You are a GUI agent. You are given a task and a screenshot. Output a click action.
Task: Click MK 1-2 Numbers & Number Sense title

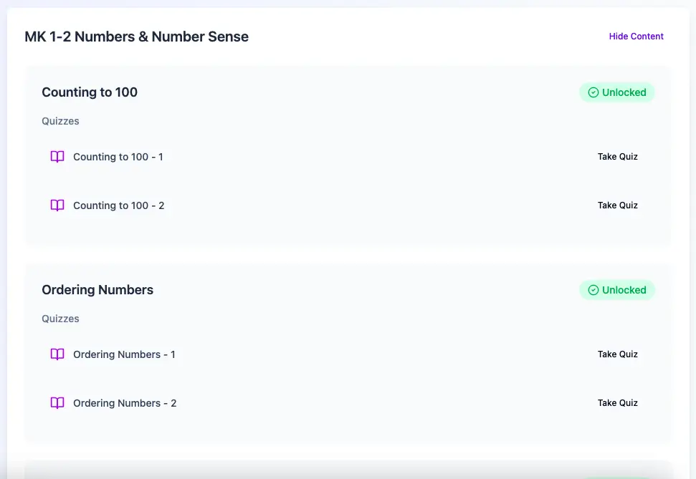tap(137, 37)
